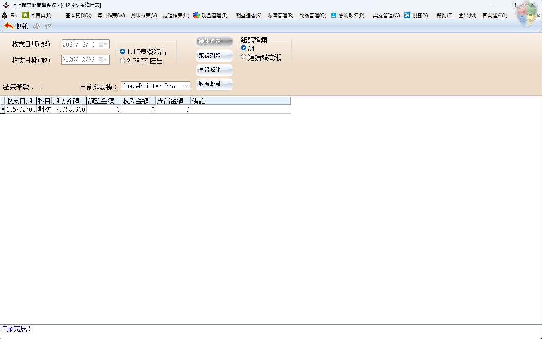Click the green home icon 回首頁
The height and width of the screenshot is (339, 542).
point(25,15)
